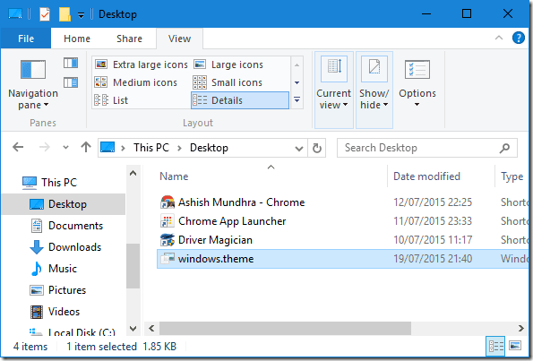Click file list horizontal scroll right arrow
The image size is (533, 361).
pos(521,329)
